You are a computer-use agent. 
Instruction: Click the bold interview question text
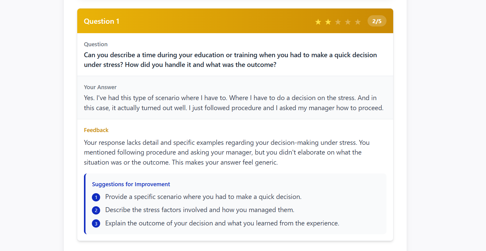coord(230,60)
